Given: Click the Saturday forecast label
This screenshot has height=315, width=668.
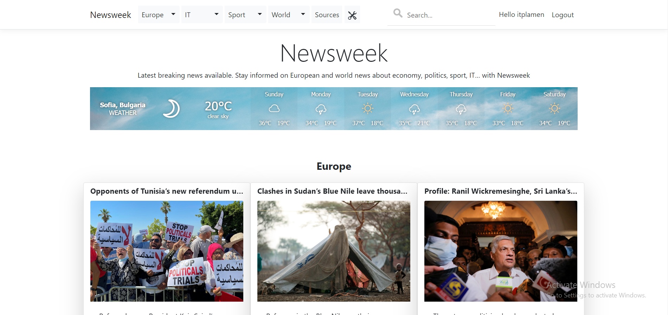Looking at the screenshot, I should point(554,94).
